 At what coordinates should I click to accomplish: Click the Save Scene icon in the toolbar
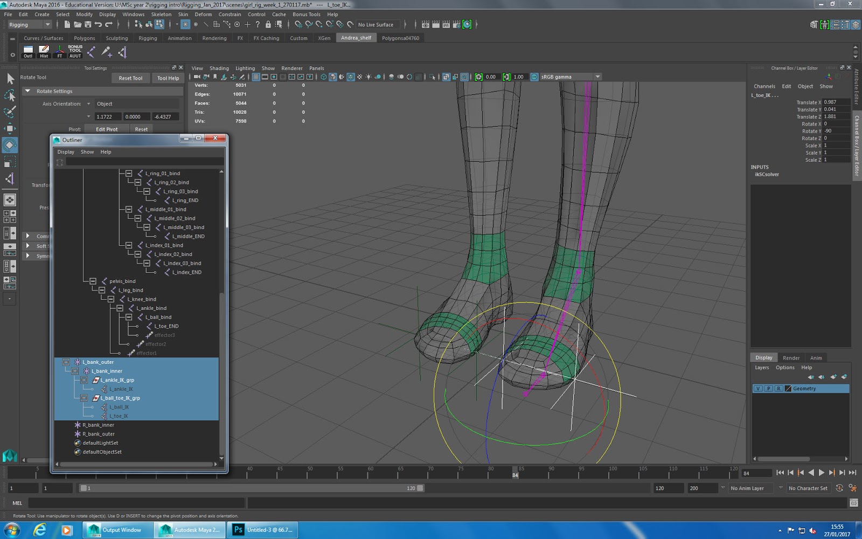[88, 24]
